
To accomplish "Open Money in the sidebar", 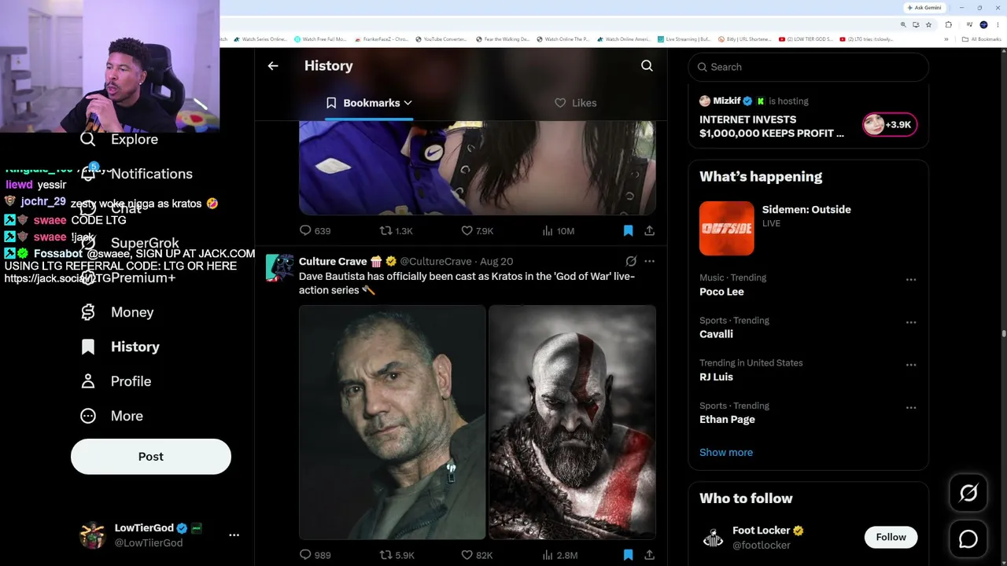I will tap(116, 312).
